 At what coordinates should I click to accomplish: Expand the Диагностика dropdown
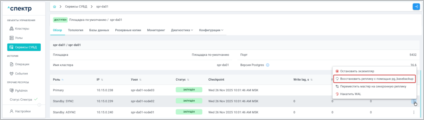pyautogui.click(x=182, y=30)
